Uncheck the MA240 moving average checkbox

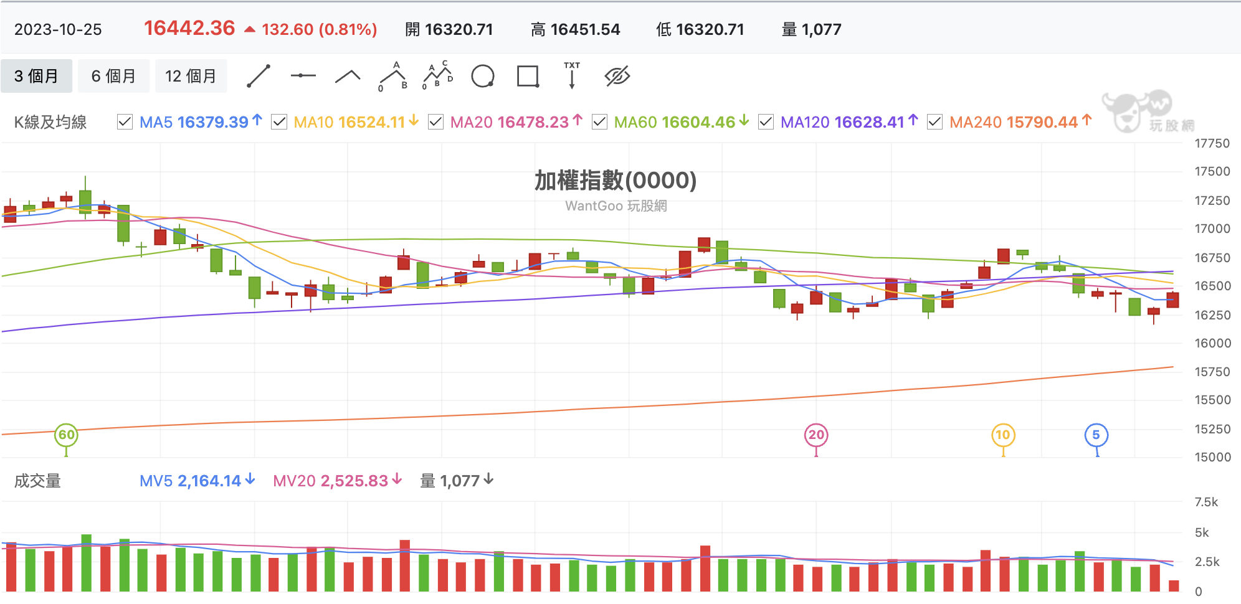coord(934,122)
